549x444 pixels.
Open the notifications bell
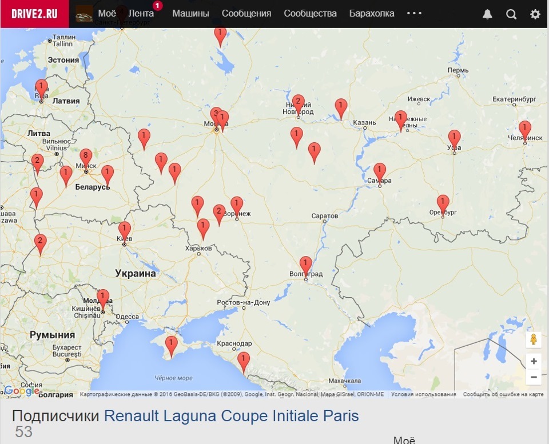[x=487, y=14]
